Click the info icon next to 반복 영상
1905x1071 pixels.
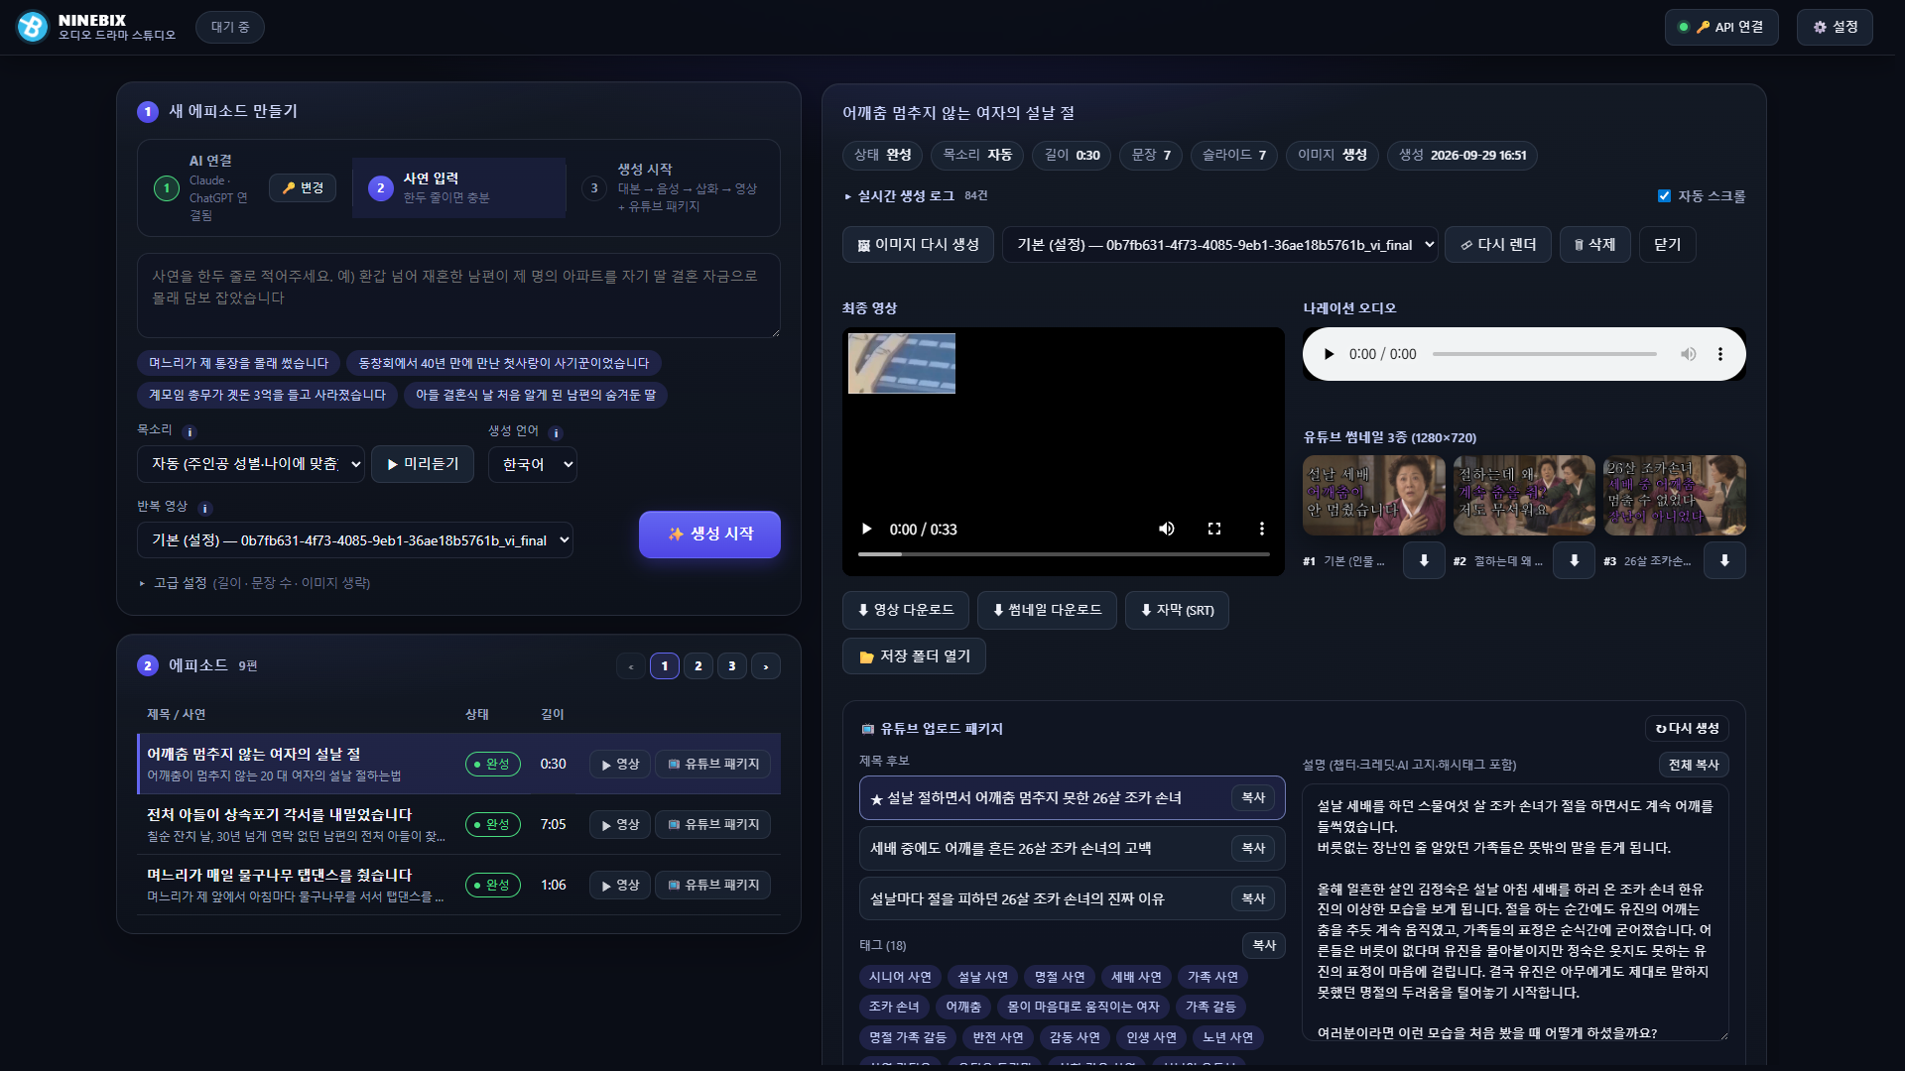tap(205, 509)
